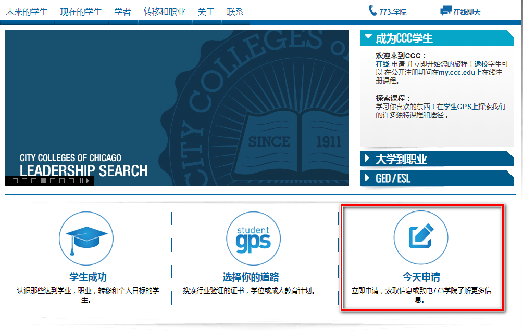
Task: Click the pencil edit icon above 今天申请
Action: [x=421, y=237]
